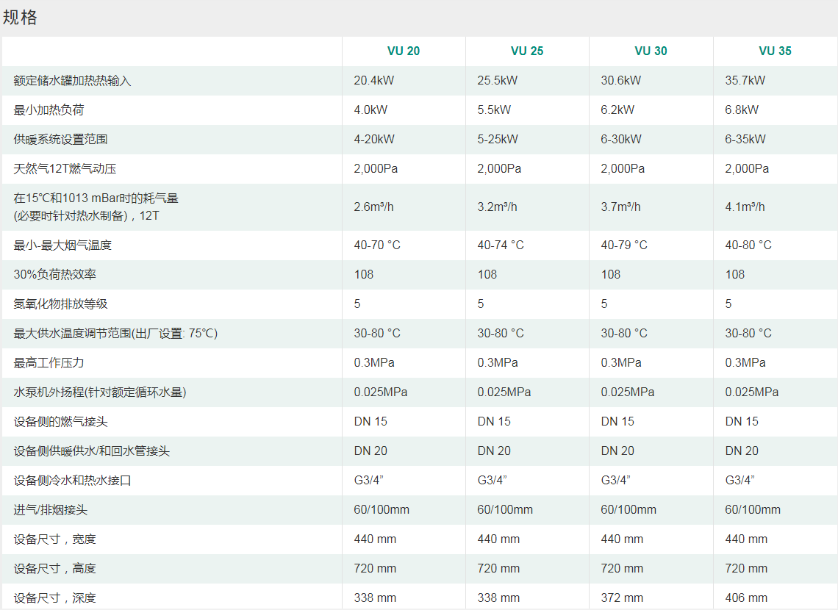Select the VU 25 column header

click(x=527, y=51)
